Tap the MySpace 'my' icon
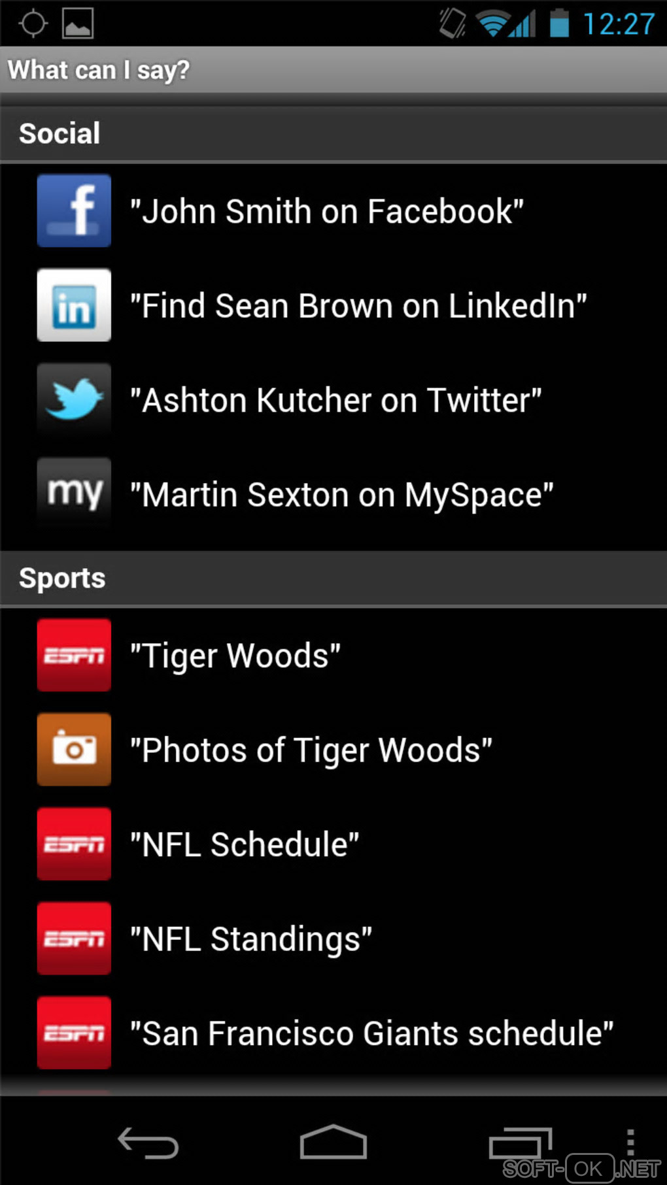Screen dimensions: 667x1185 [74, 493]
